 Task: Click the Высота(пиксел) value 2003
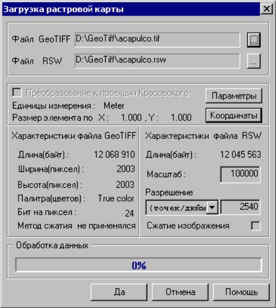tap(125, 185)
